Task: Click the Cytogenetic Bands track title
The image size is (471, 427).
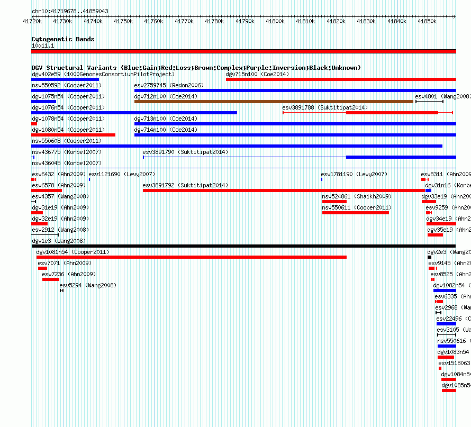Action: click(x=63, y=39)
